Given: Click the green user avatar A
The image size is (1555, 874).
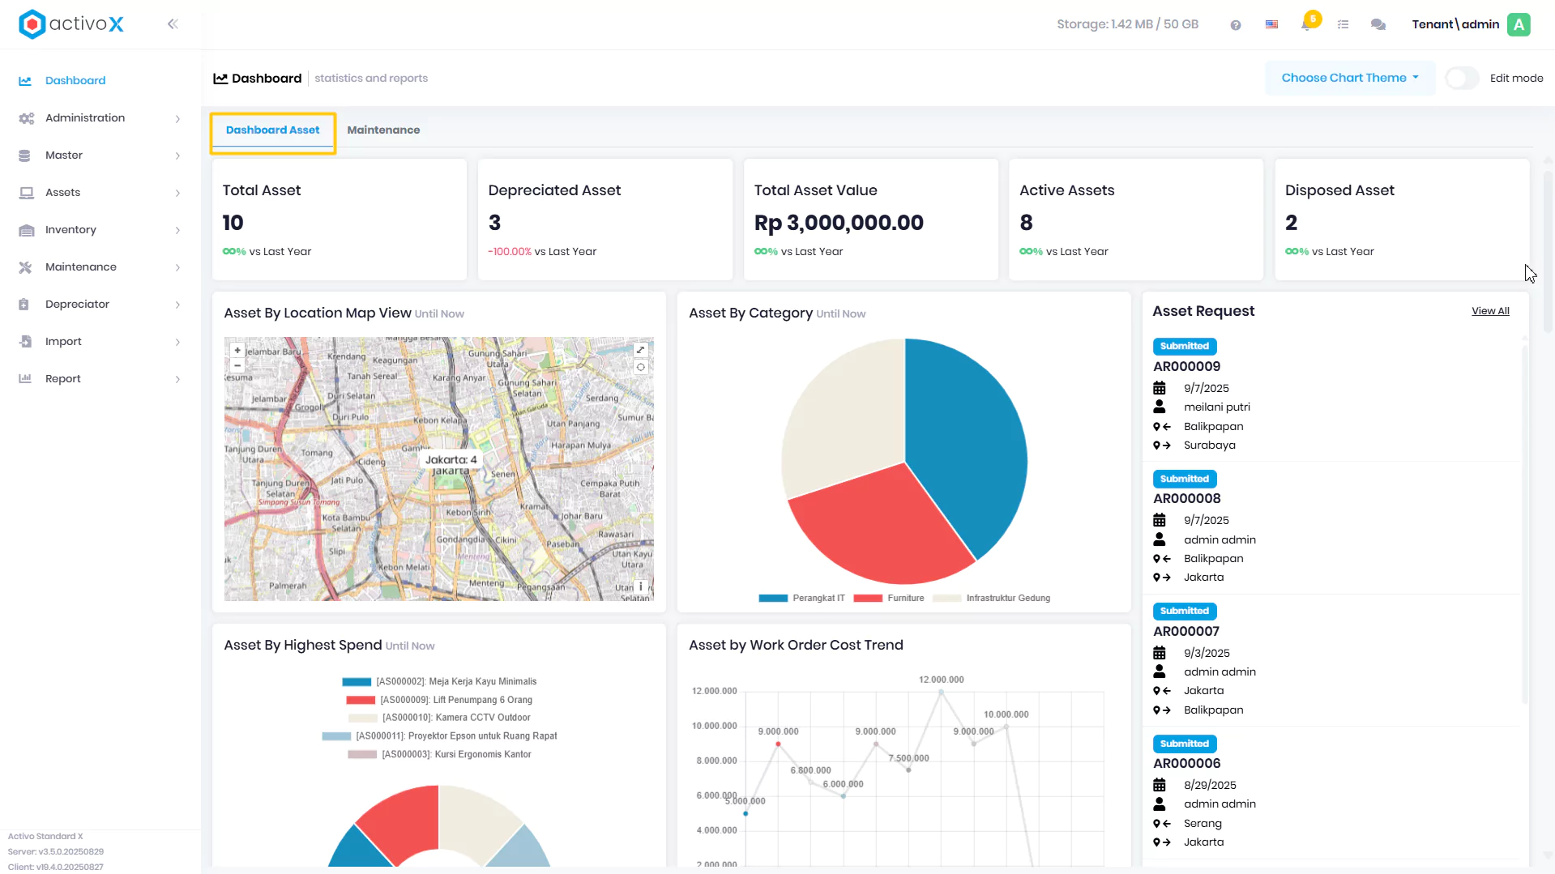Looking at the screenshot, I should [x=1519, y=24].
